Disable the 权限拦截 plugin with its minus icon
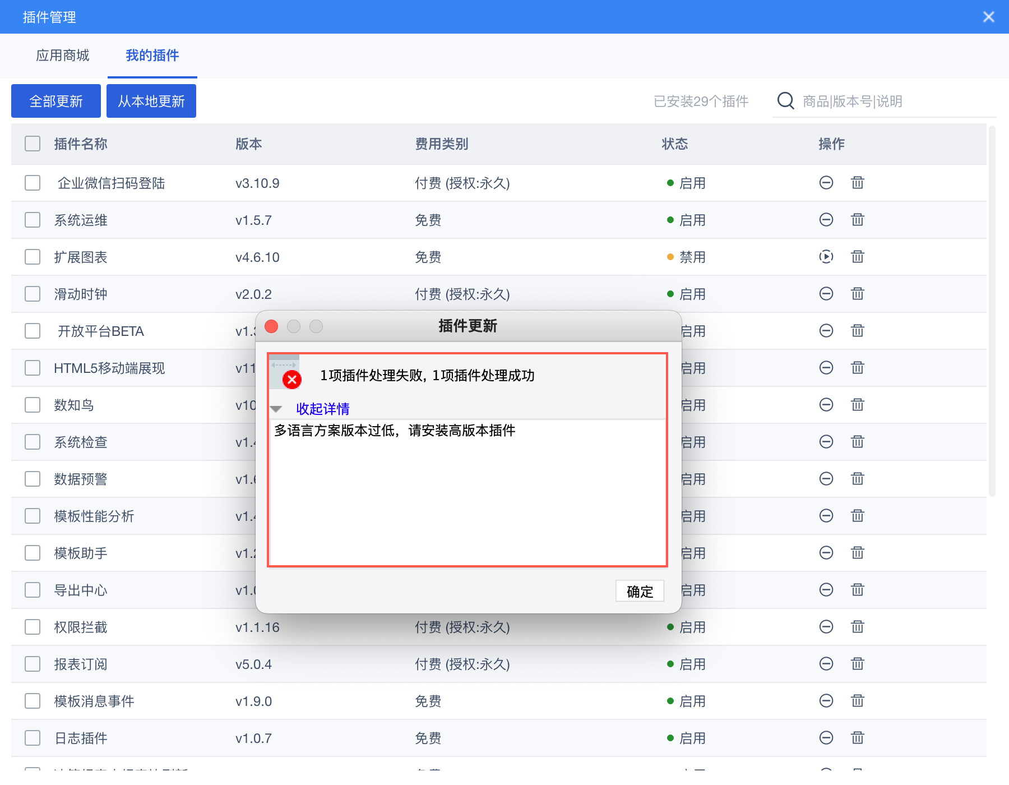The image size is (1009, 785). [826, 627]
